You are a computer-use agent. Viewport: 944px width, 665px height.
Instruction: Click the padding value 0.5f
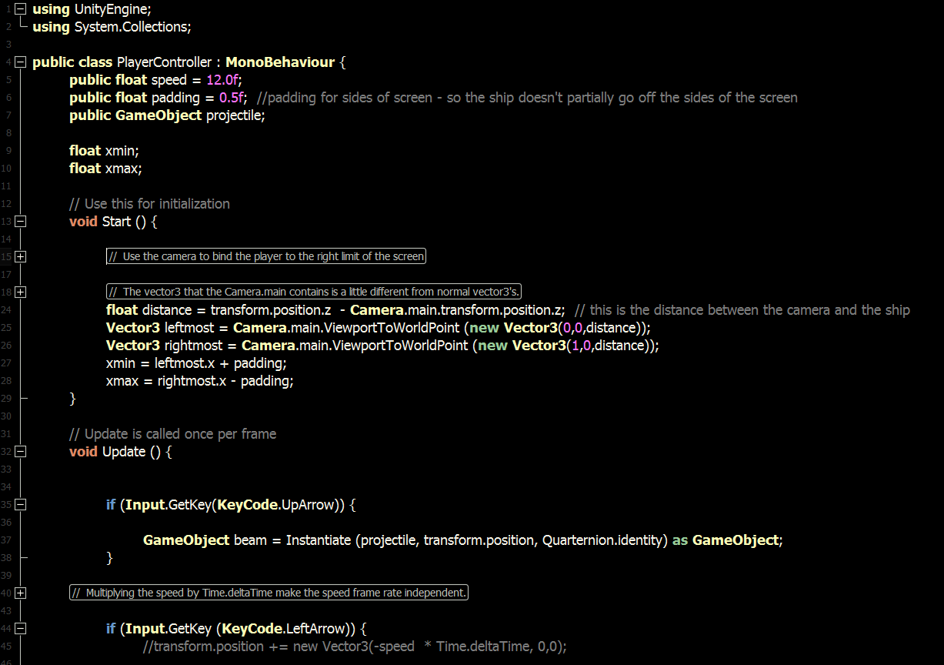click(x=232, y=97)
